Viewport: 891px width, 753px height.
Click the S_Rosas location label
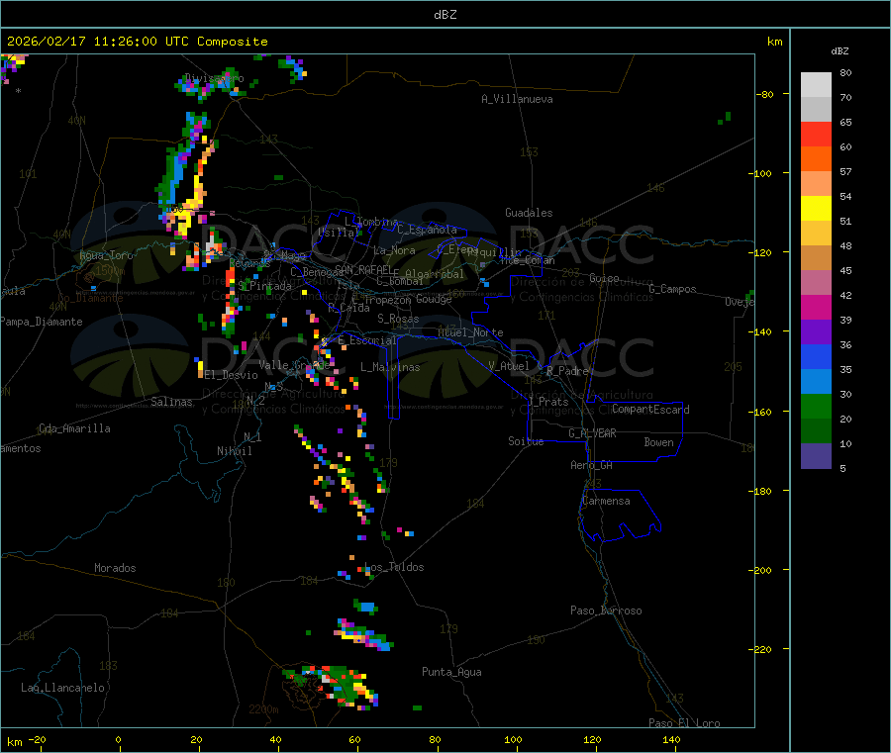click(398, 319)
